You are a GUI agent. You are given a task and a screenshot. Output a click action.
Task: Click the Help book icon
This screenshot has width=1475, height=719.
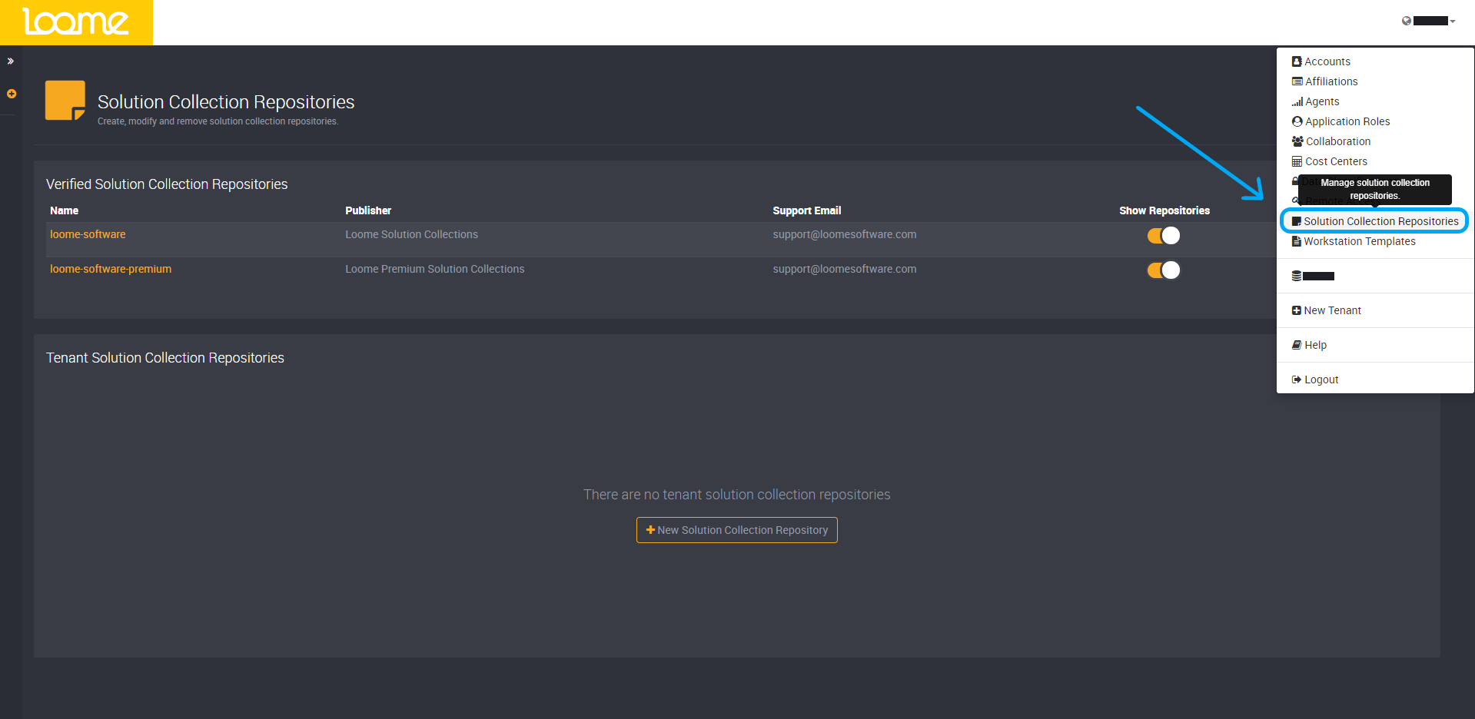[x=1297, y=345]
